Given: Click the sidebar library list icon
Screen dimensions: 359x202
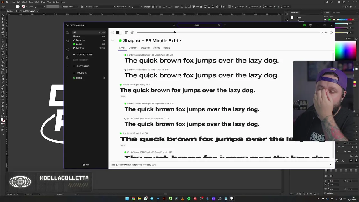Looking at the screenshot, I should pyautogui.click(x=68, y=33).
